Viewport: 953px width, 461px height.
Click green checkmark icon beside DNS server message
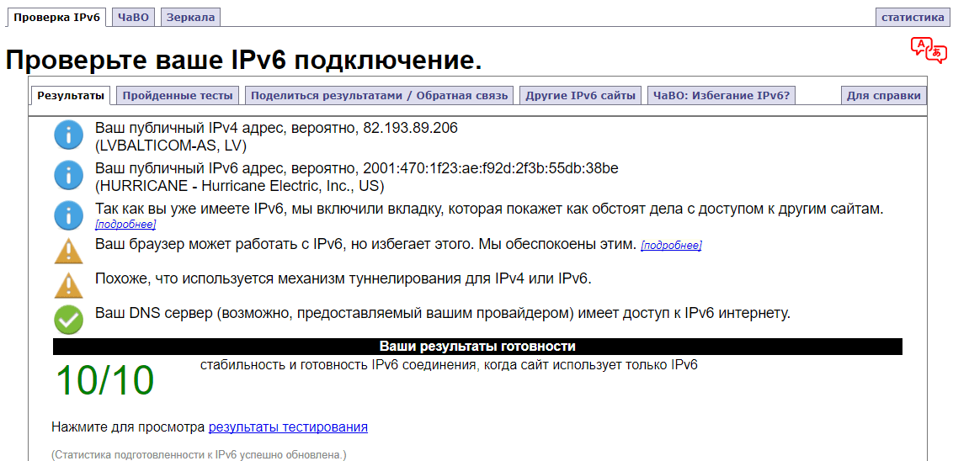68,320
